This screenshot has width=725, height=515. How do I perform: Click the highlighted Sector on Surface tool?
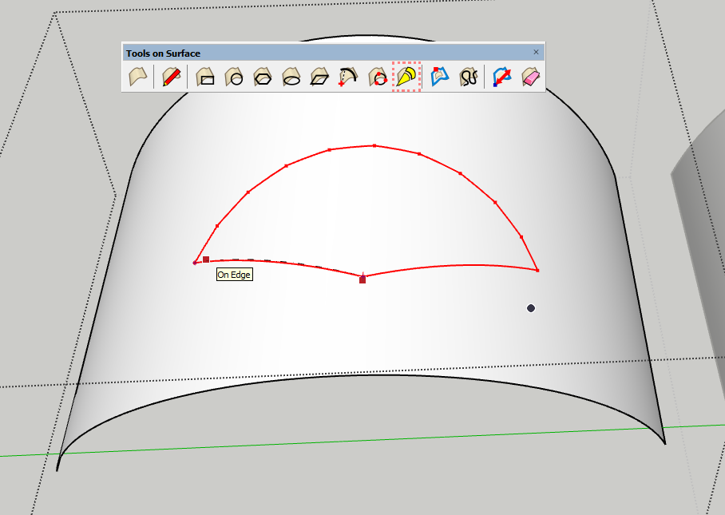(406, 77)
